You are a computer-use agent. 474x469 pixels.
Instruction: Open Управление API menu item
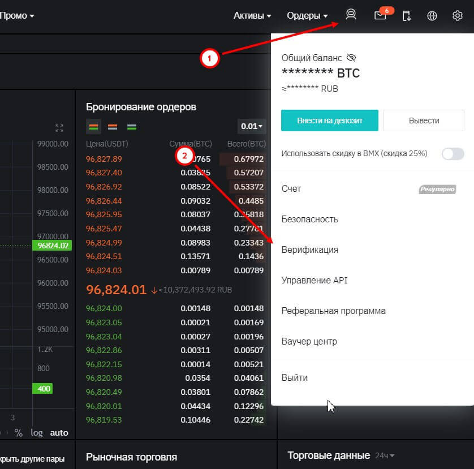point(314,280)
